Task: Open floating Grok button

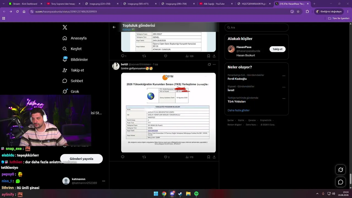Action: pyautogui.click(x=340, y=170)
